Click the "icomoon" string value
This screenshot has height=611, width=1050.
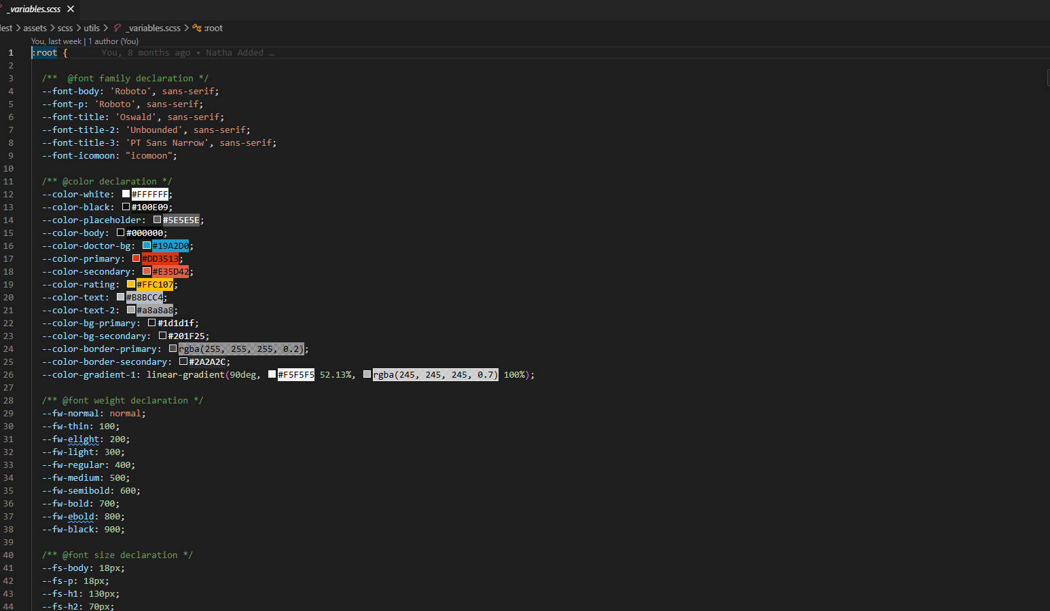(x=149, y=155)
